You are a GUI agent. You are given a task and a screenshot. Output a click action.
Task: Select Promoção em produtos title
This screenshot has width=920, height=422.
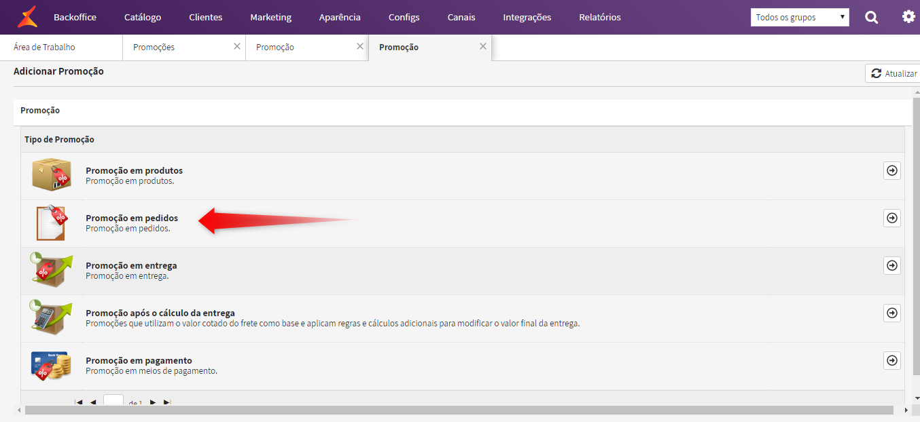click(134, 170)
